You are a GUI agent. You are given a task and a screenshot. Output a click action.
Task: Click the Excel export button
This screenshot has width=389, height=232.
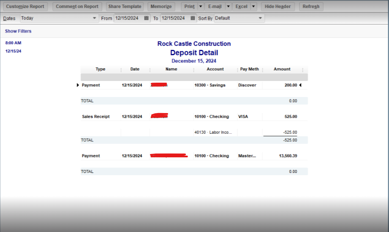click(241, 7)
